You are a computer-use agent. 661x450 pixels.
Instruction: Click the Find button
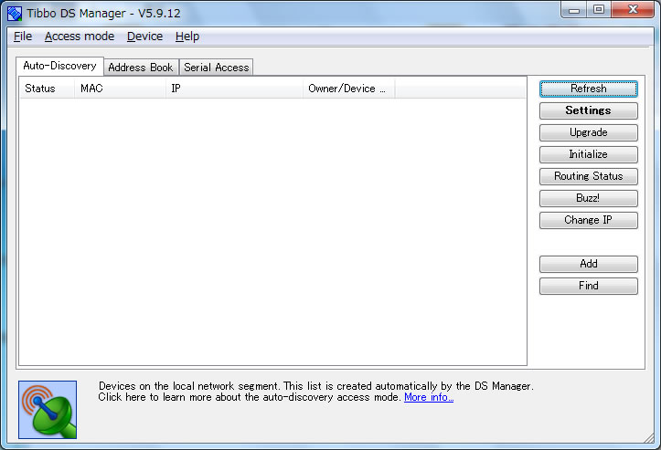click(x=589, y=286)
